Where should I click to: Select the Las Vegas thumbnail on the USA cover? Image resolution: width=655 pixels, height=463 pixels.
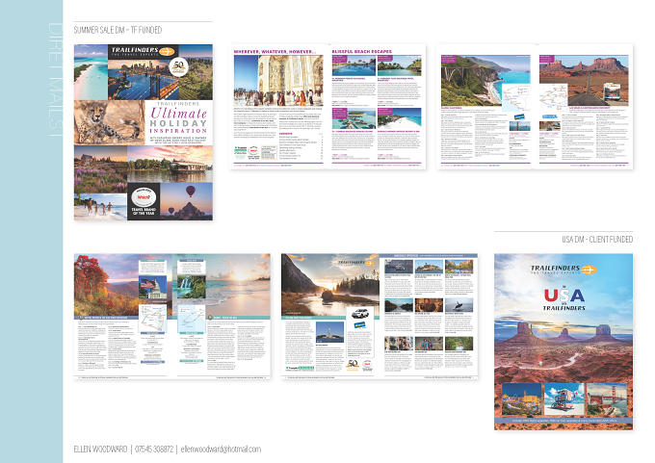tap(522, 400)
